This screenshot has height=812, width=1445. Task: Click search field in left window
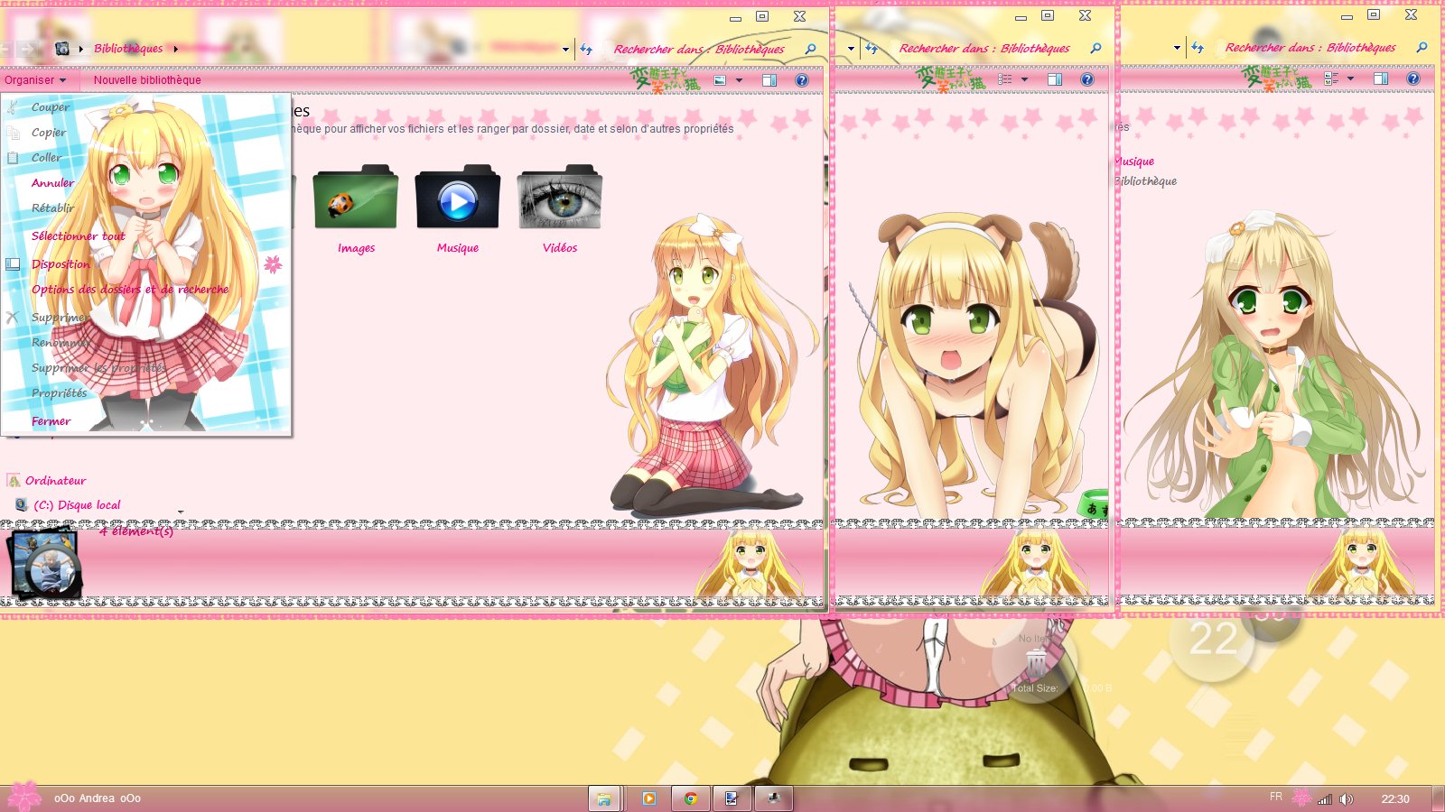pos(700,50)
